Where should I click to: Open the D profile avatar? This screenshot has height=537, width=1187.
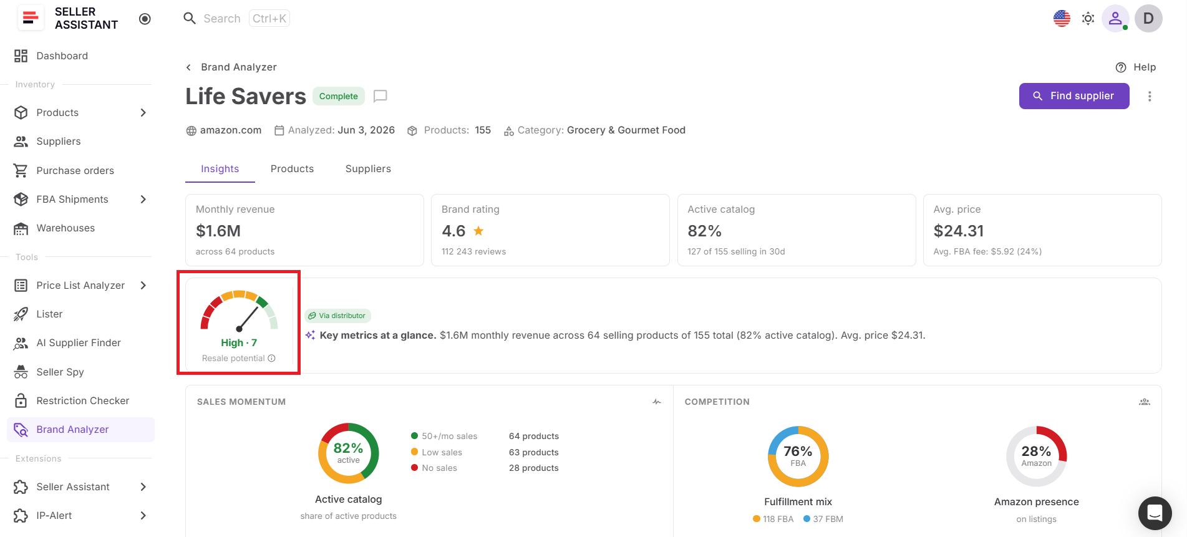coord(1148,19)
